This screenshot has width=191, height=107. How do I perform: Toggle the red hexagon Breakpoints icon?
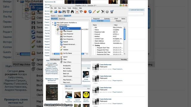point(85,12)
